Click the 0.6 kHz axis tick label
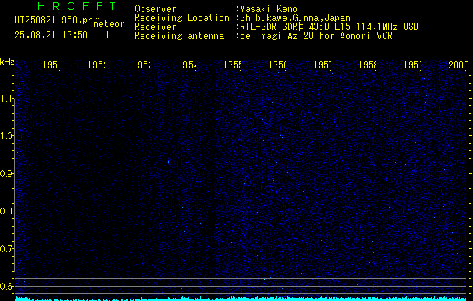Image resolution: width=473 pixels, height=301 pixels. click(7, 286)
